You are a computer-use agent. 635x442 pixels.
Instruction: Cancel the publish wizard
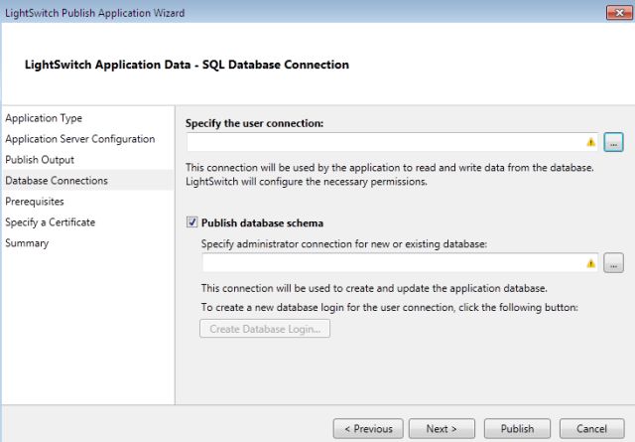[591, 429]
